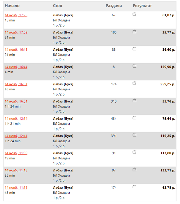Click the icon in the 259,25 р. row
The height and width of the screenshot is (204, 180).
pyautogui.click(x=134, y=83)
